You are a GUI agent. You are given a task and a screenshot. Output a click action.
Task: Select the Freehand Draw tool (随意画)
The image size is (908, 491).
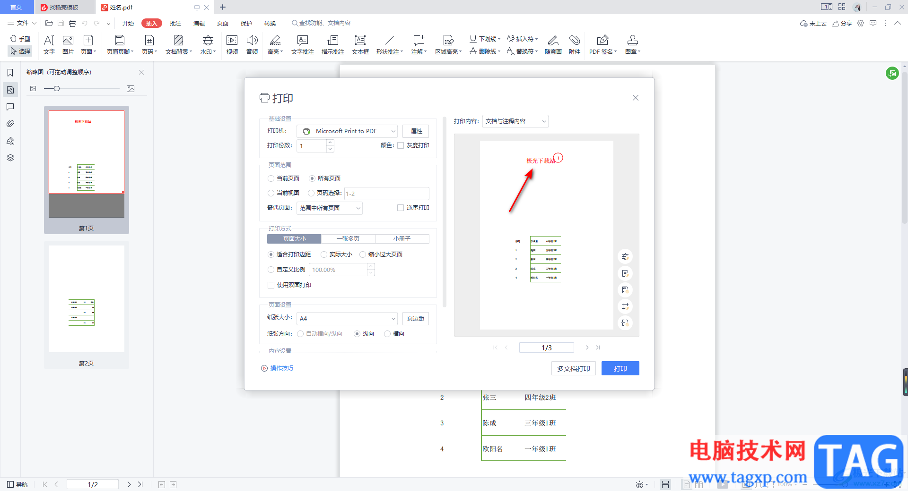[553, 45]
